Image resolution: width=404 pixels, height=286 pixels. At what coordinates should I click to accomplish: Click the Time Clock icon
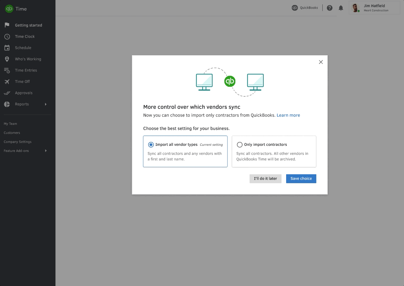tap(7, 36)
